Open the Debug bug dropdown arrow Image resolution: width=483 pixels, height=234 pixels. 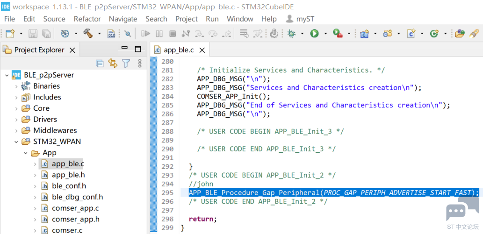click(x=302, y=34)
